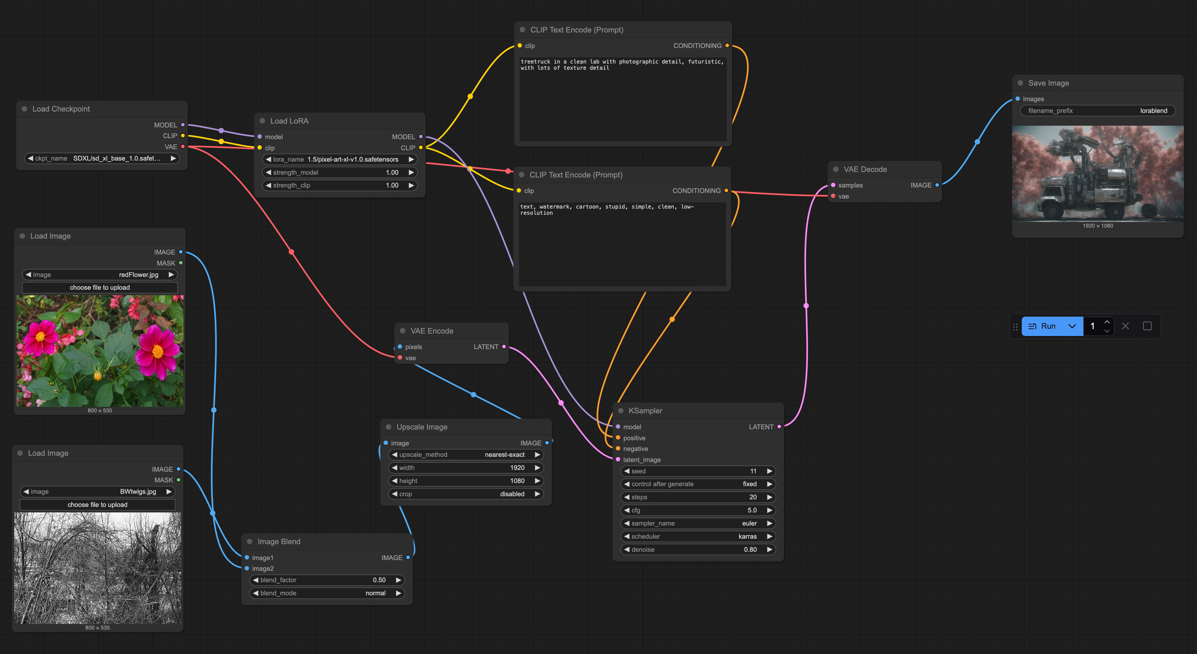The height and width of the screenshot is (654, 1197).
Task: Click the generated truck image preview
Action: click(x=1097, y=173)
